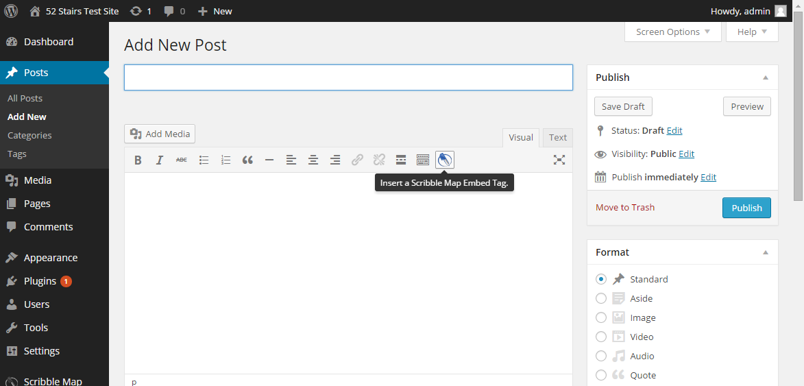
Task: Select the Video post format
Action: pos(601,337)
